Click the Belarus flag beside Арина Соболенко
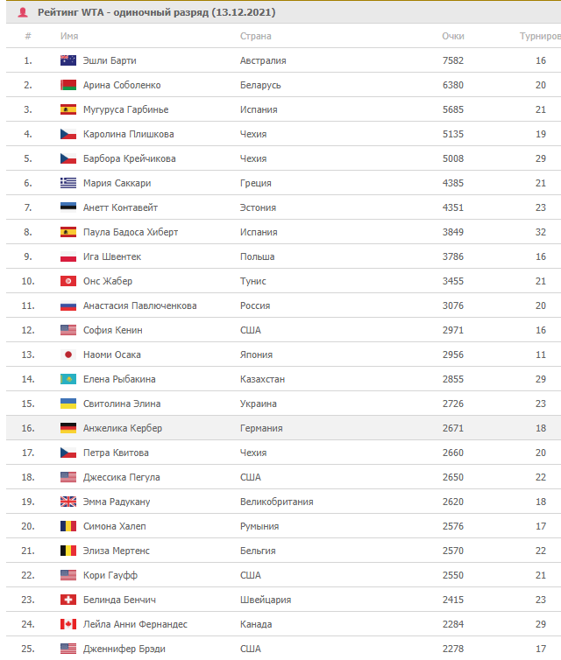 [68, 85]
